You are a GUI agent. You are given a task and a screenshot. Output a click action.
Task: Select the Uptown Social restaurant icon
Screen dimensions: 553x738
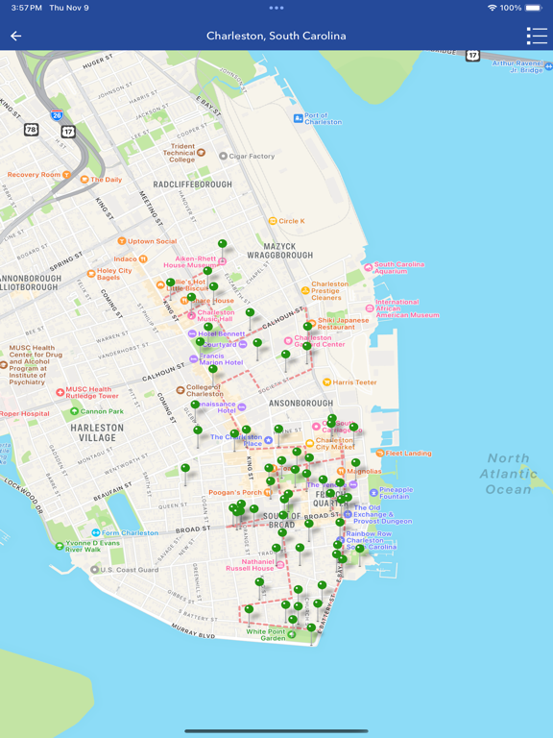[x=122, y=241]
